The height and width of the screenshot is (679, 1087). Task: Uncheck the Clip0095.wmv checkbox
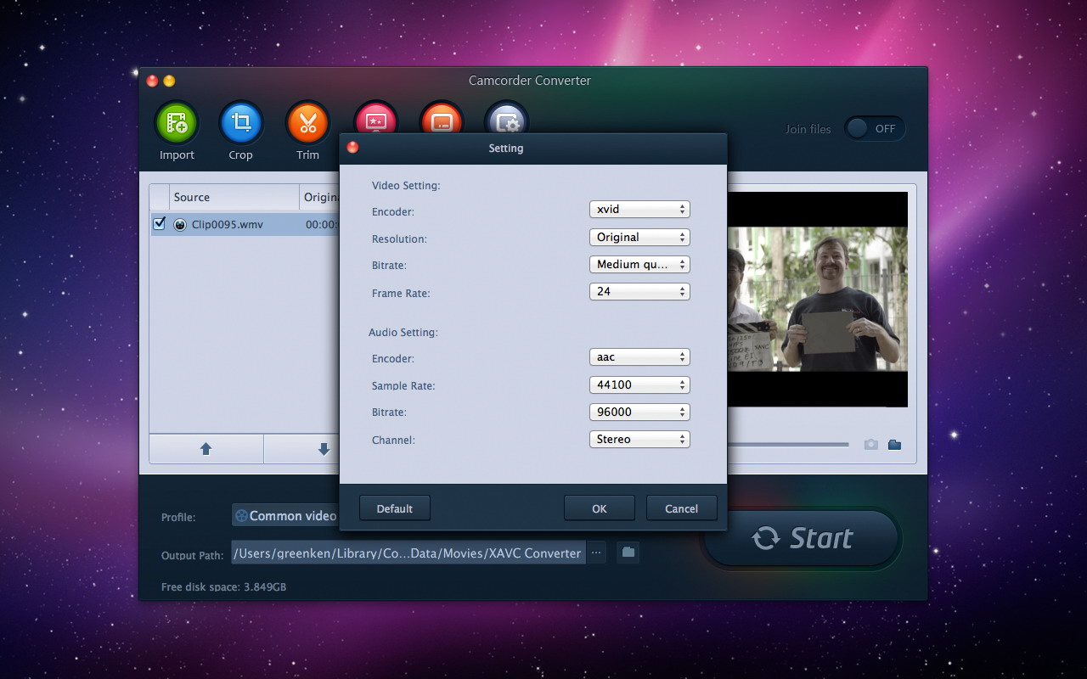[158, 224]
